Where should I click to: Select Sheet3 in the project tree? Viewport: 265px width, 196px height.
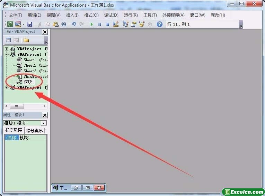pyautogui.click(x=32, y=71)
